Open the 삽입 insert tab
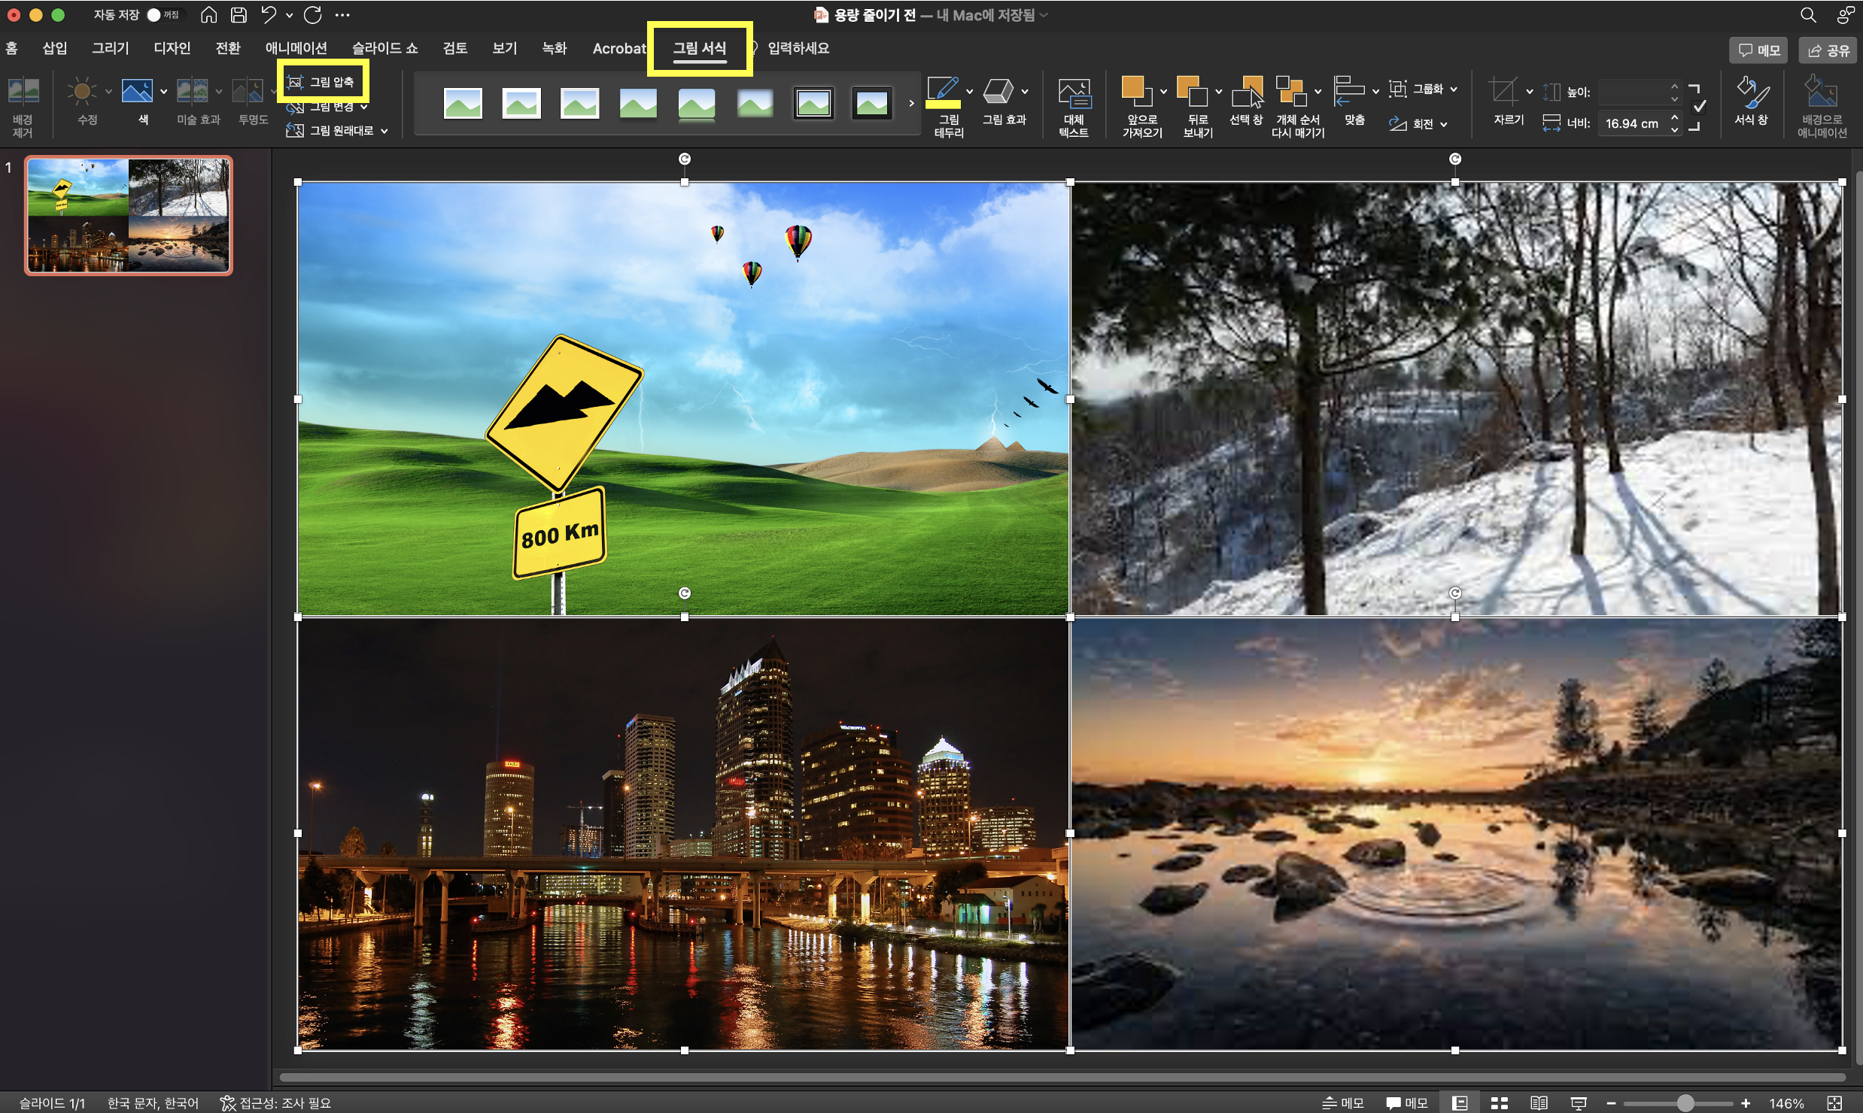 (x=54, y=48)
